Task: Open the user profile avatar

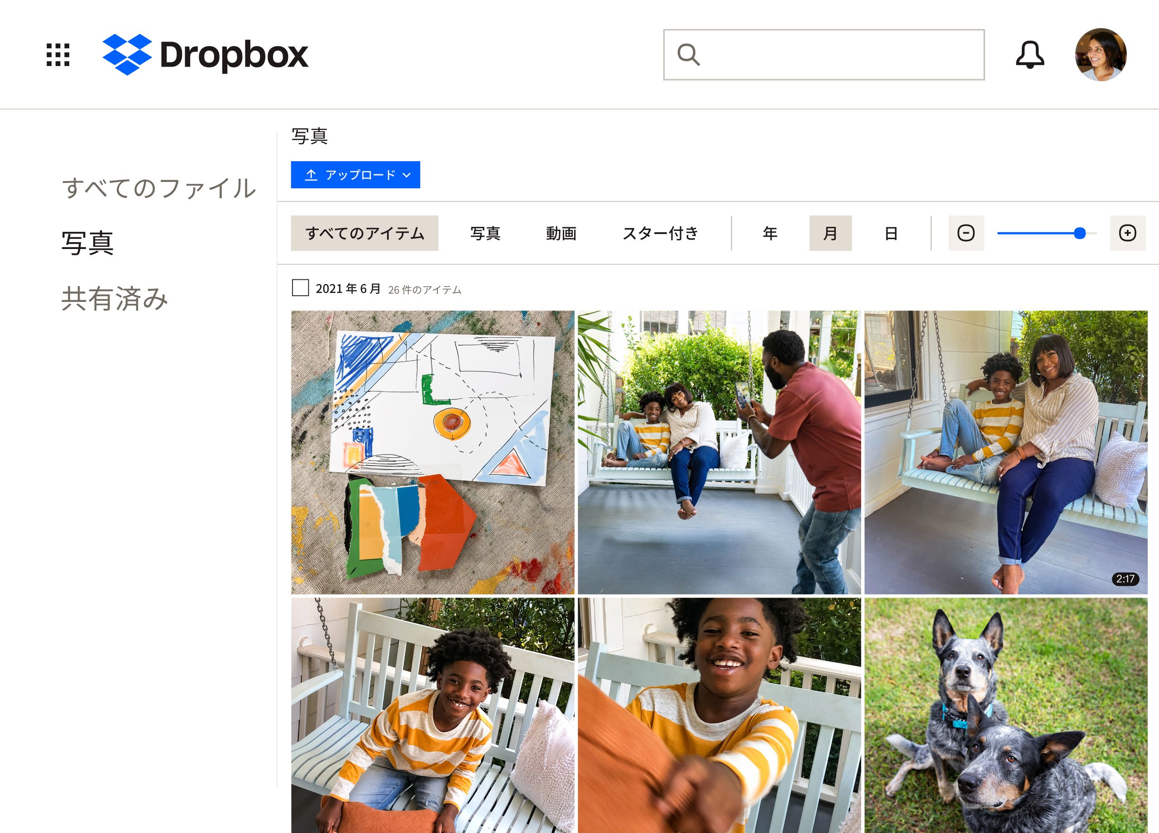Action: 1101,55
